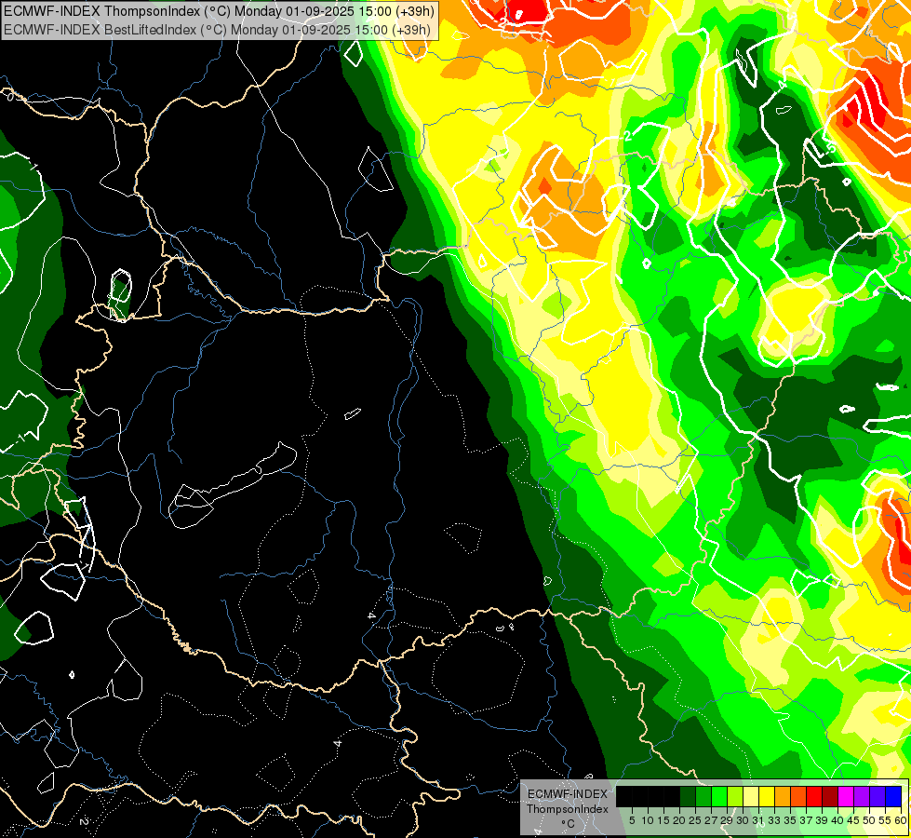Select the dark red 39–40 legend swatch
Screen dimensions: 911x838
click(x=830, y=797)
